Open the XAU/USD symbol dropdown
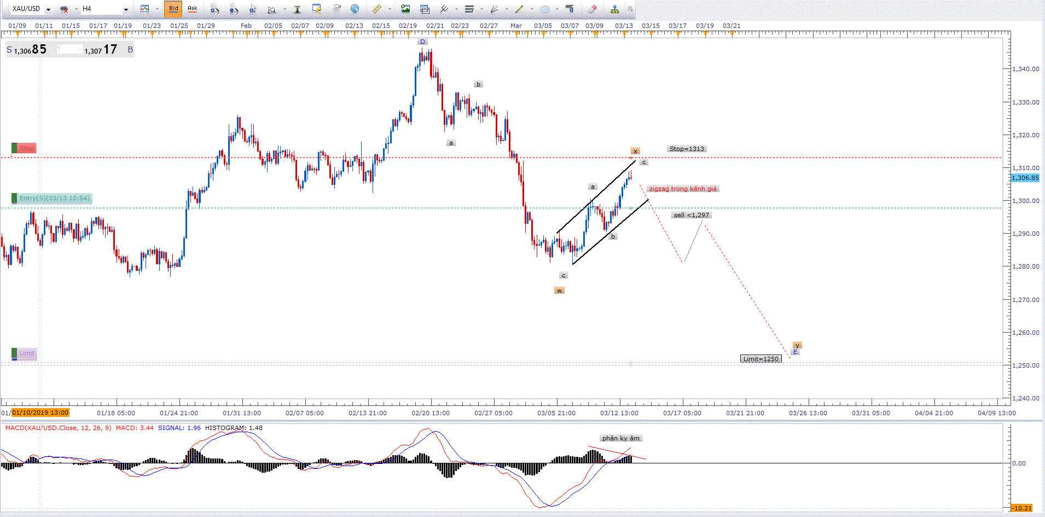This screenshot has width=1045, height=517. tap(48, 9)
